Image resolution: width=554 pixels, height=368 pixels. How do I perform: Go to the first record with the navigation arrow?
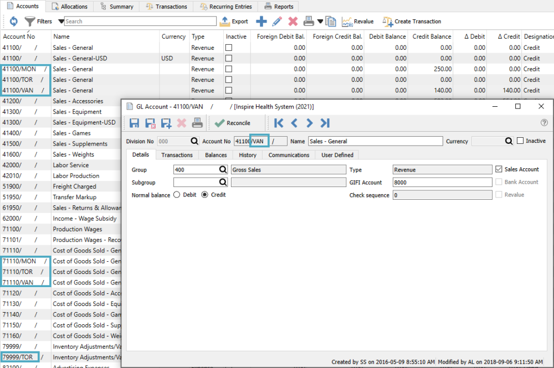click(279, 123)
